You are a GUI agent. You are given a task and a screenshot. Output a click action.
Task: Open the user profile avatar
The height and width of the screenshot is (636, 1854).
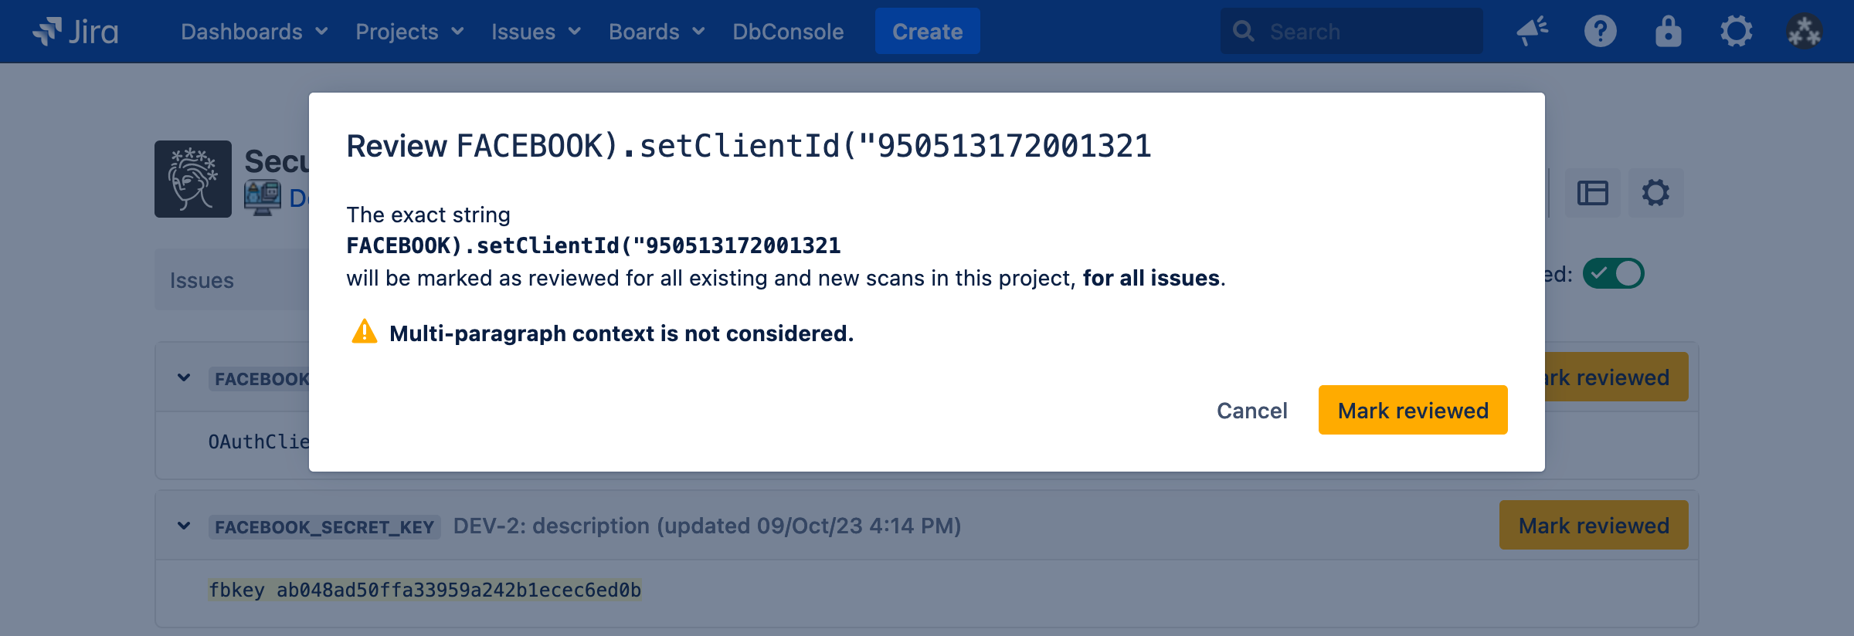(x=1804, y=32)
